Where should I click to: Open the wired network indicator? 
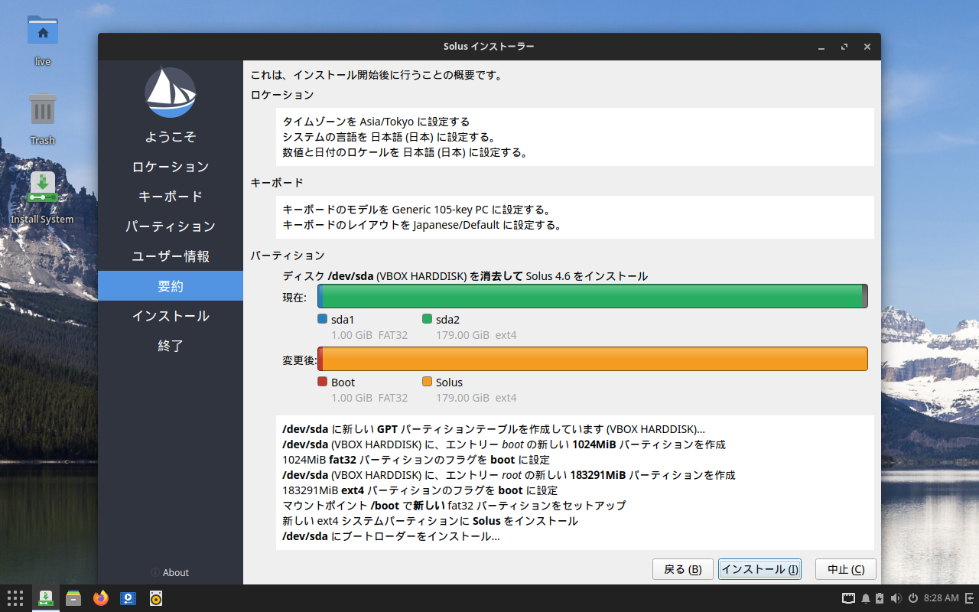pyautogui.click(x=848, y=598)
